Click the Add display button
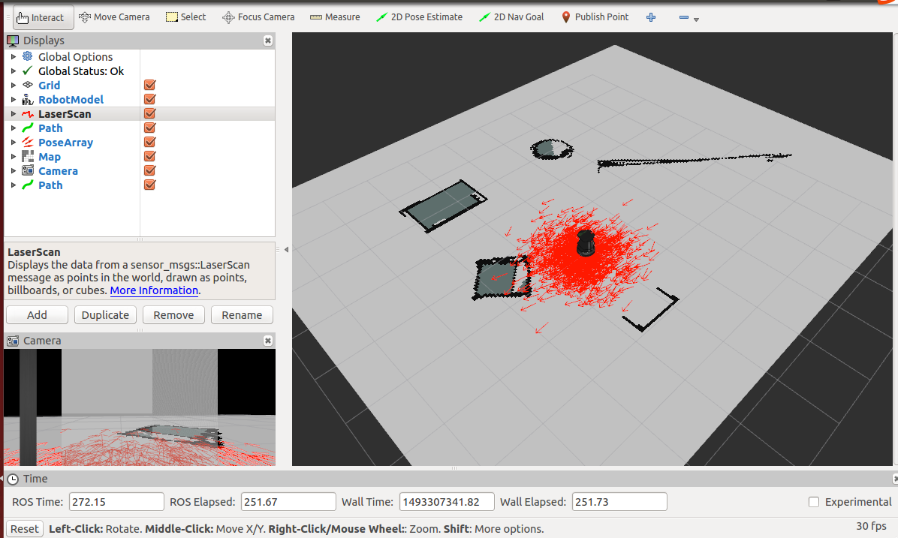Image resolution: width=898 pixels, height=538 pixels. [x=38, y=315]
